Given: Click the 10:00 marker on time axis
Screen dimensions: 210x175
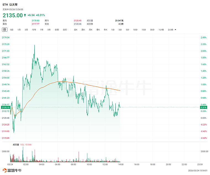Looking at the screenshot, I should point(89,165).
